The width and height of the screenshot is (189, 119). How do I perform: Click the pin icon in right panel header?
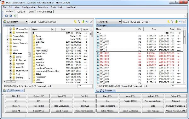click(x=184, y=22)
